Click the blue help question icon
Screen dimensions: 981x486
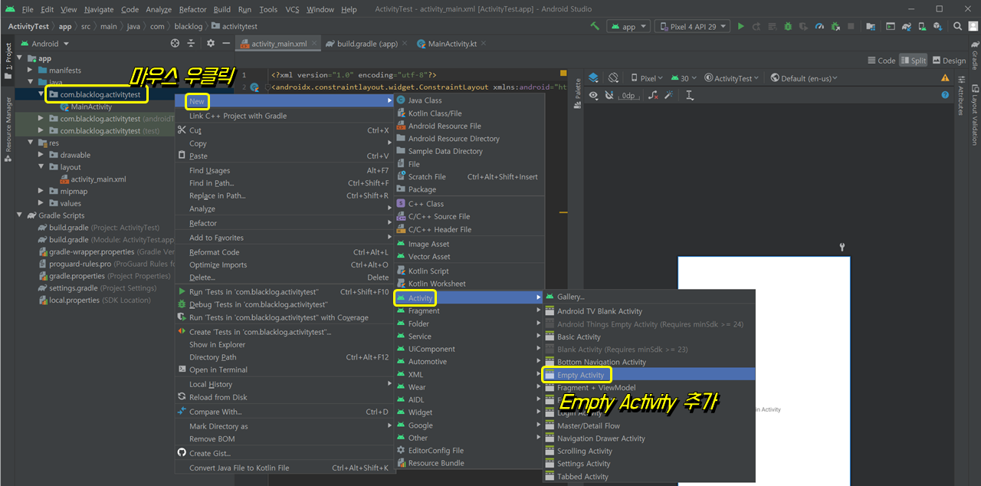tap(945, 95)
